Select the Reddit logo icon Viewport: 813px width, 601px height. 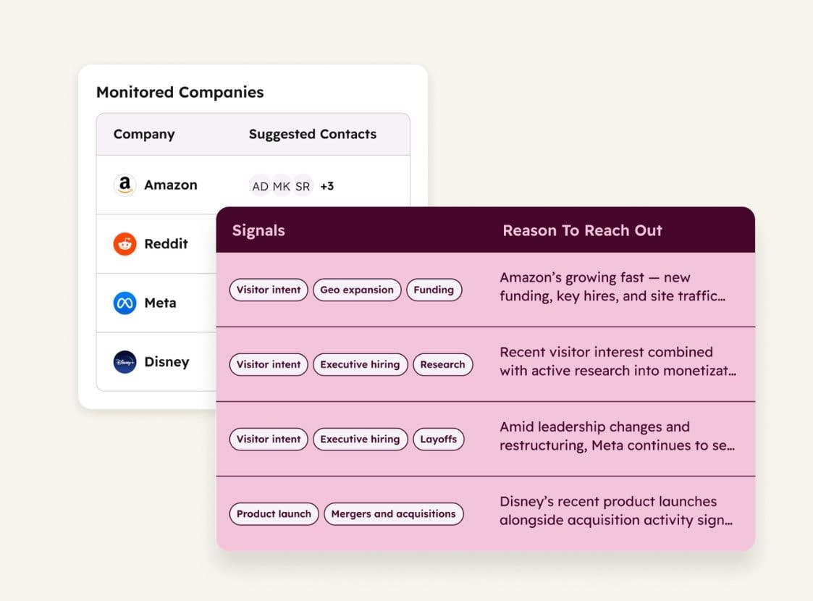tap(125, 244)
